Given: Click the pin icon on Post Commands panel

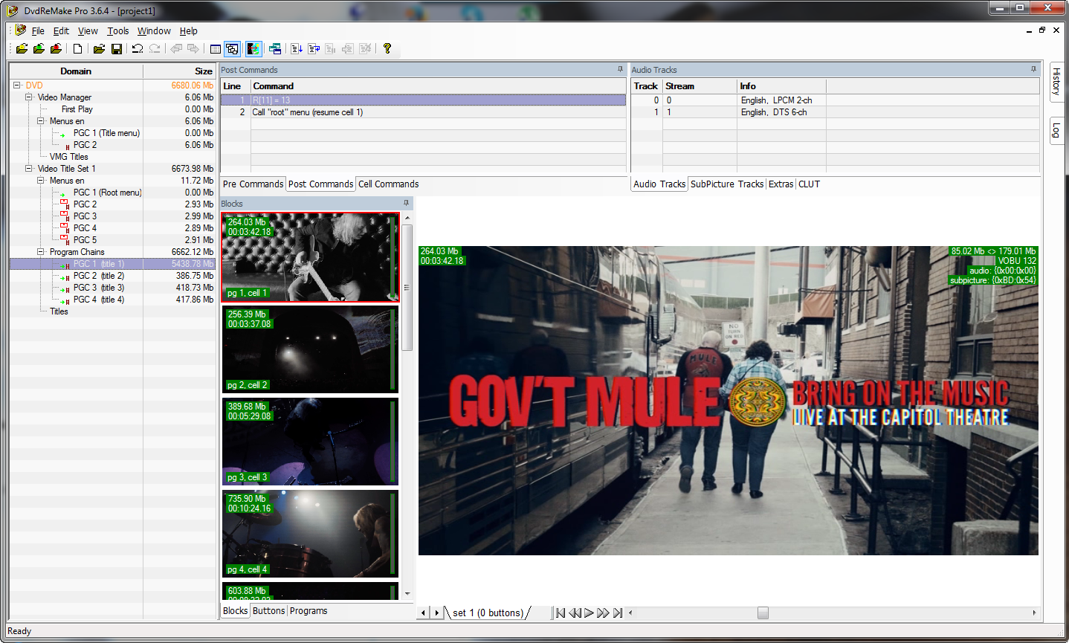Looking at the screenshot, I should pyautogui.click(x=620, y=69).
